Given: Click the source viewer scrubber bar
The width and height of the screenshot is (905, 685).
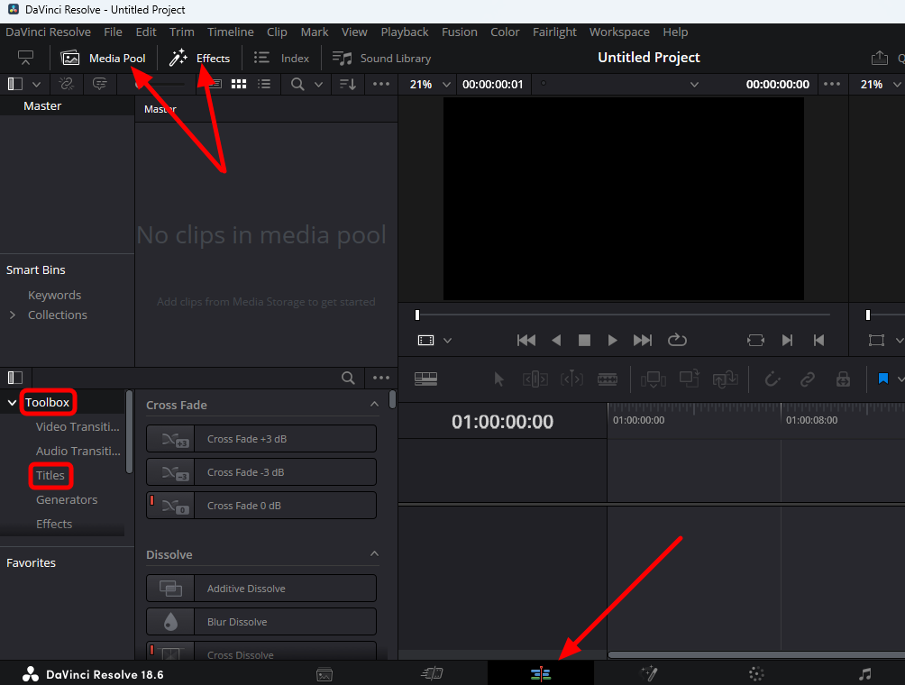Looking at the screenshot, I should coord(624,315).
